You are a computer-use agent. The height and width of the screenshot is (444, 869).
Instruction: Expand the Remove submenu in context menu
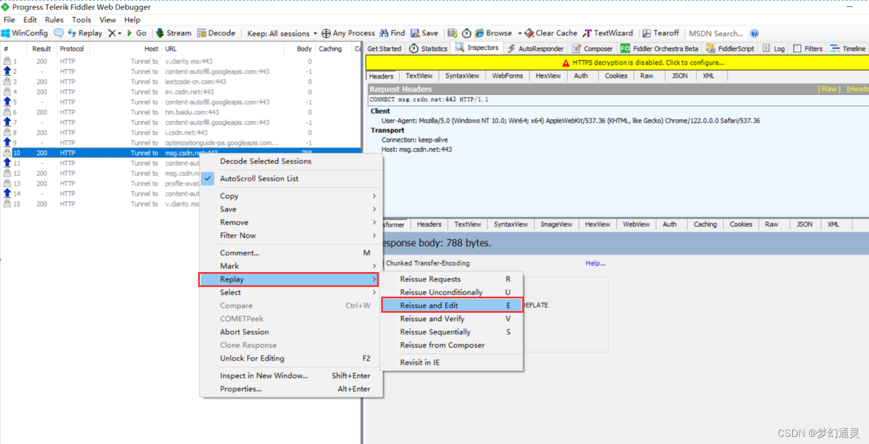coord(291,222)
